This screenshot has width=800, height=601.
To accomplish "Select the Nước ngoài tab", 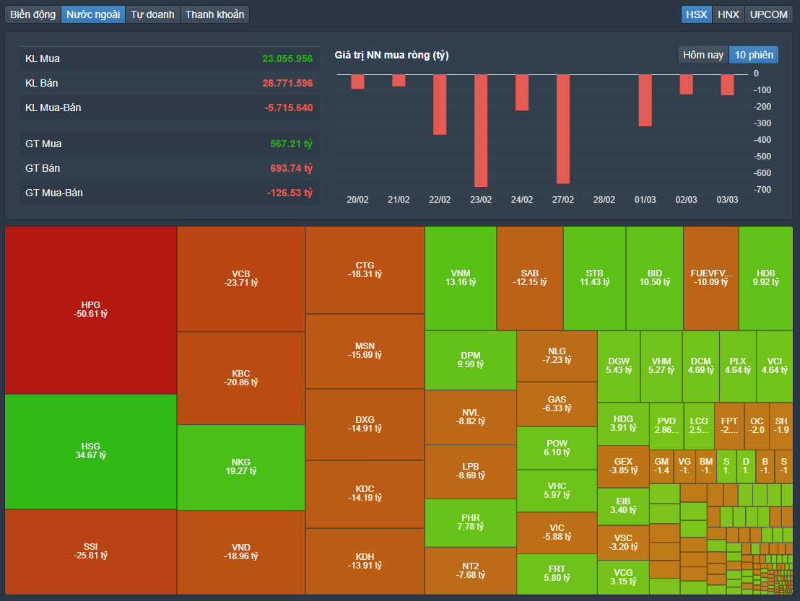I will coord(93,14).
